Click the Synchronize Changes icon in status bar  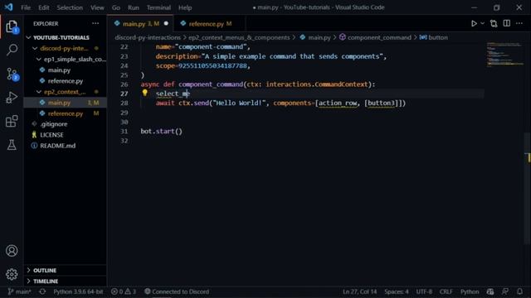pos(42,291)
